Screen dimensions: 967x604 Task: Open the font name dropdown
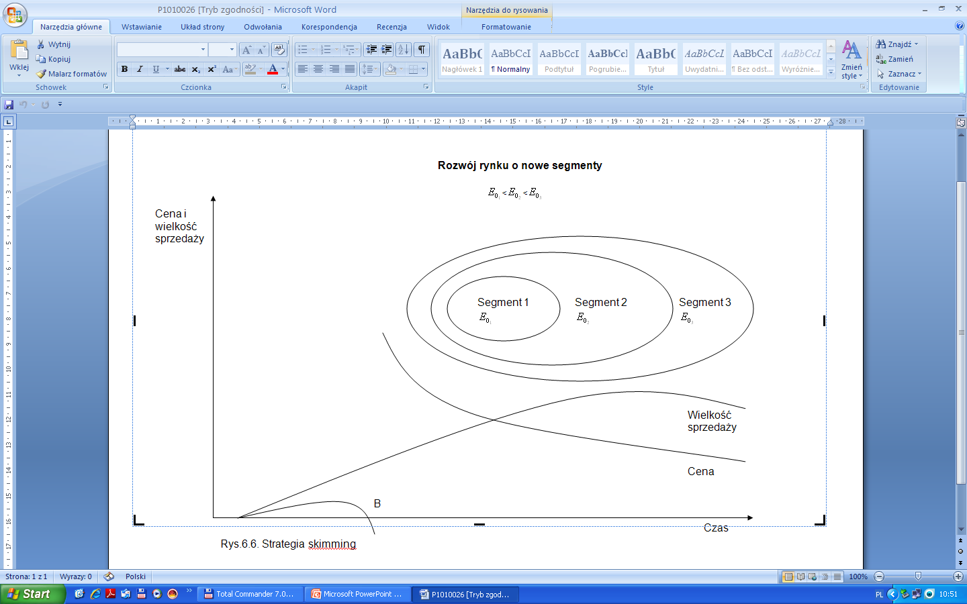(x=203, y=50)
